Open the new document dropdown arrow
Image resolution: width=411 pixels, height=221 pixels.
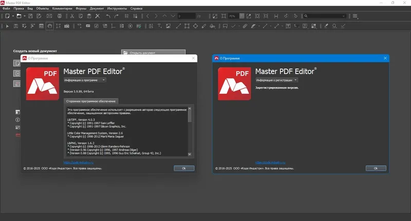[x=13, y=16]
